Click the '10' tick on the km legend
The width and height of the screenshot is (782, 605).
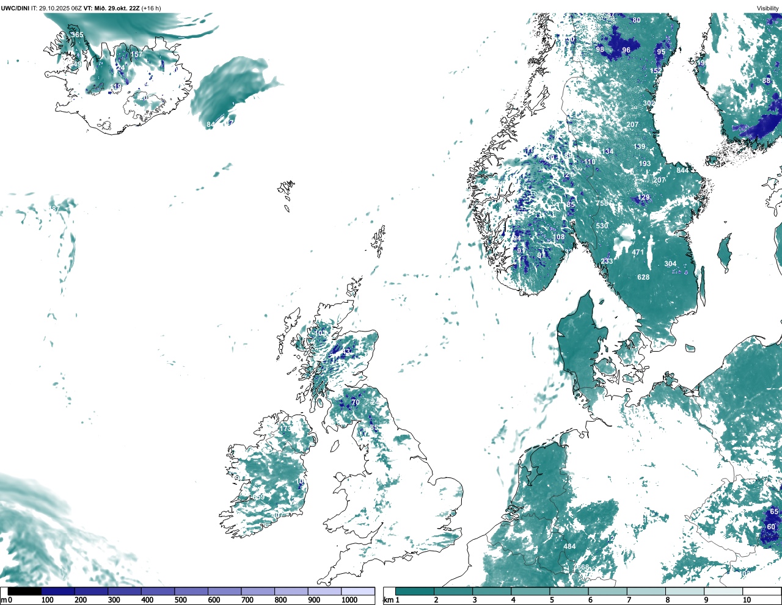point(747,600)
